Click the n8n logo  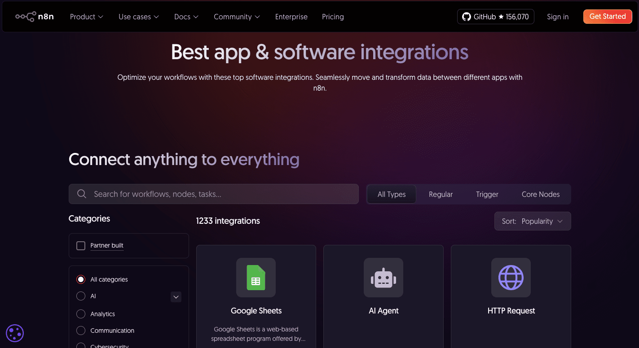35,16
